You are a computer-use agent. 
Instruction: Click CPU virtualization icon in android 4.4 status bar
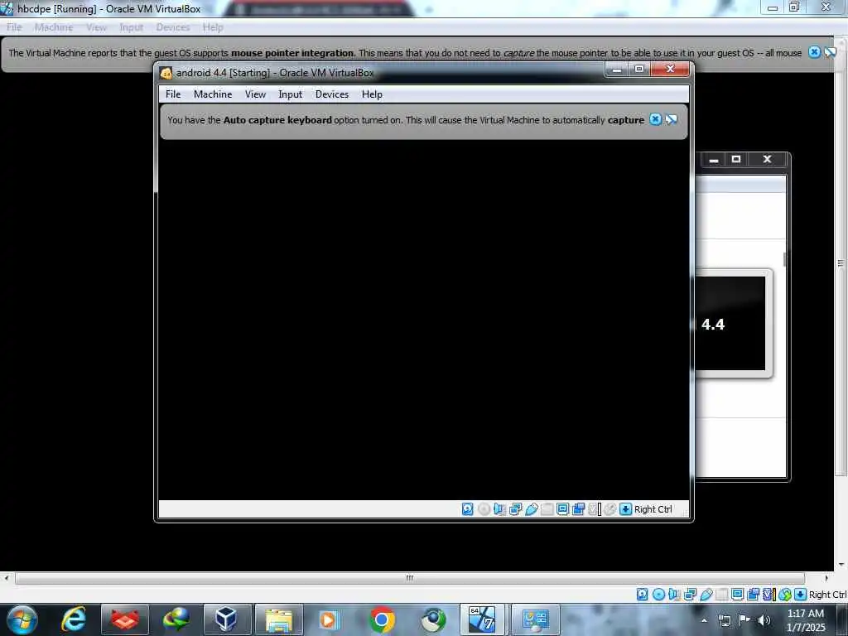click(x=595, y=509)
